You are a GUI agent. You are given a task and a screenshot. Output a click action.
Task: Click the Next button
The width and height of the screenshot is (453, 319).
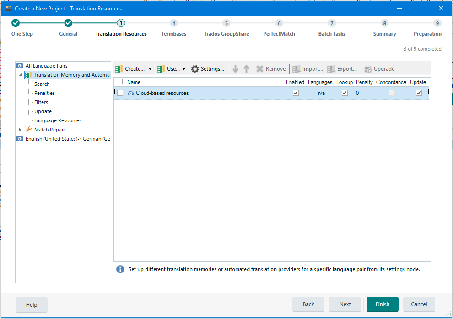point(345,304)
